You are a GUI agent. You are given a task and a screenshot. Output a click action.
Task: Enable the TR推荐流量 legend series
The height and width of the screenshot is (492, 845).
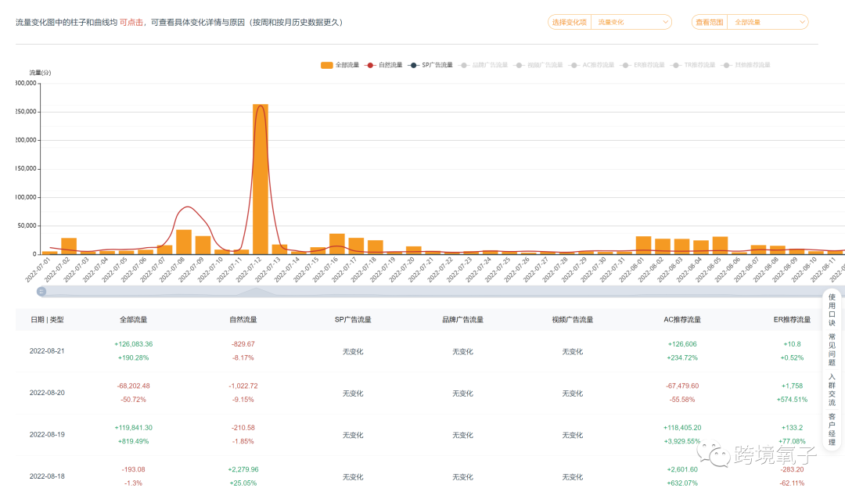tap(693, 65)
